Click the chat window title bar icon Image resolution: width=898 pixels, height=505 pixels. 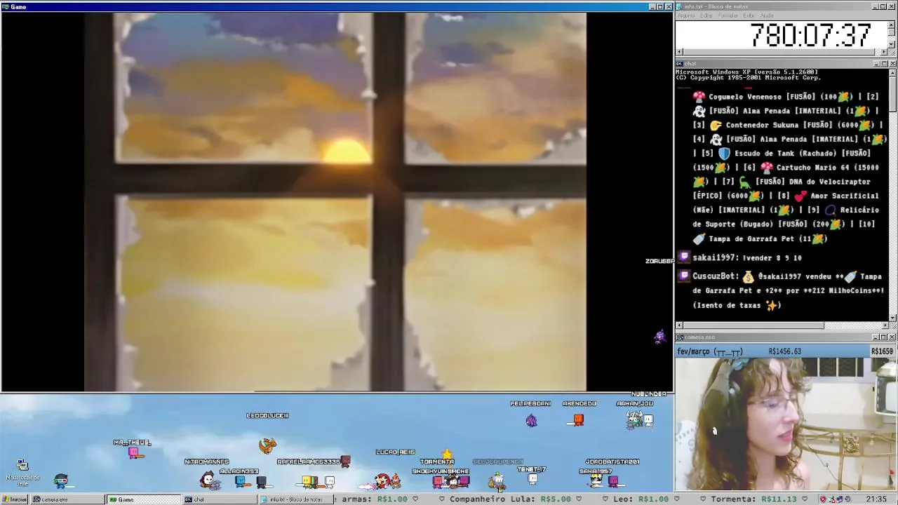click(x=679, y=64)
